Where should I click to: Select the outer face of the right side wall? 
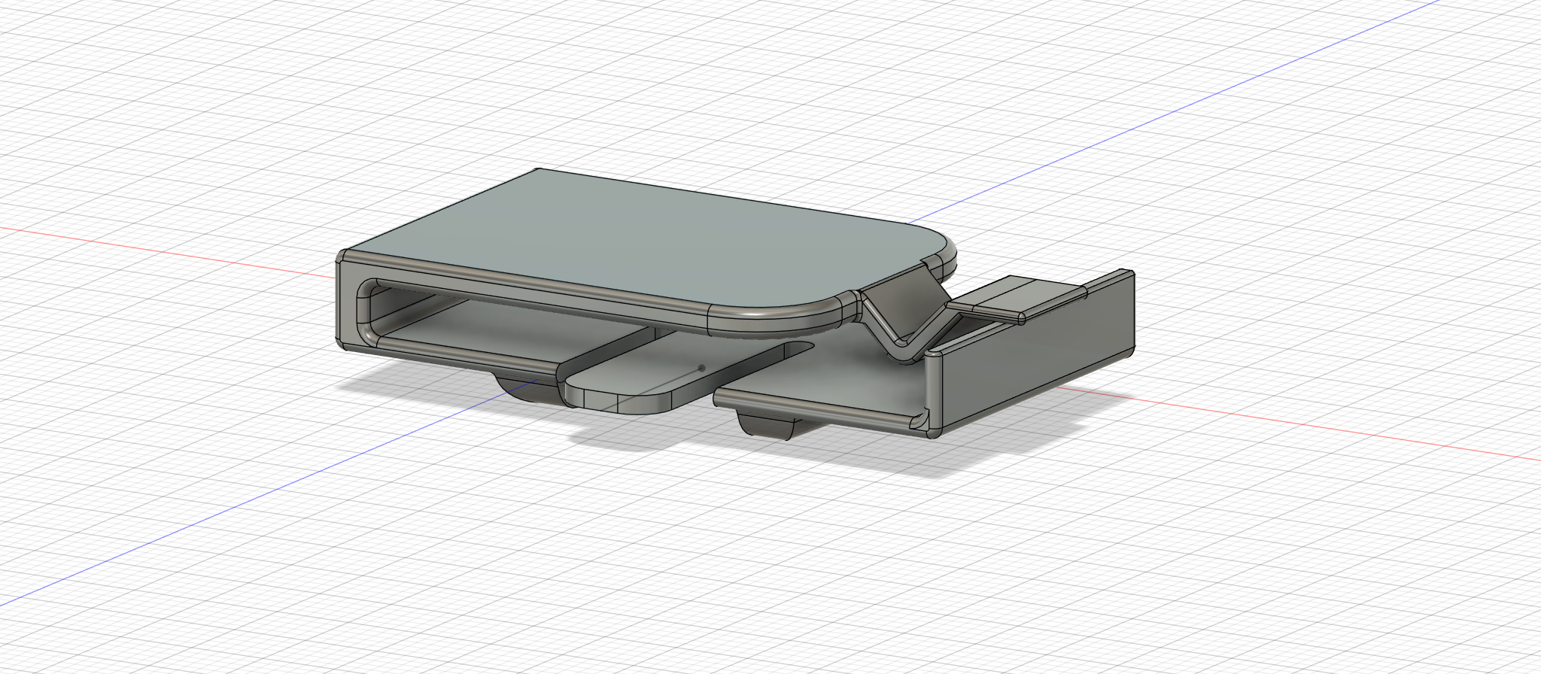1038,354
